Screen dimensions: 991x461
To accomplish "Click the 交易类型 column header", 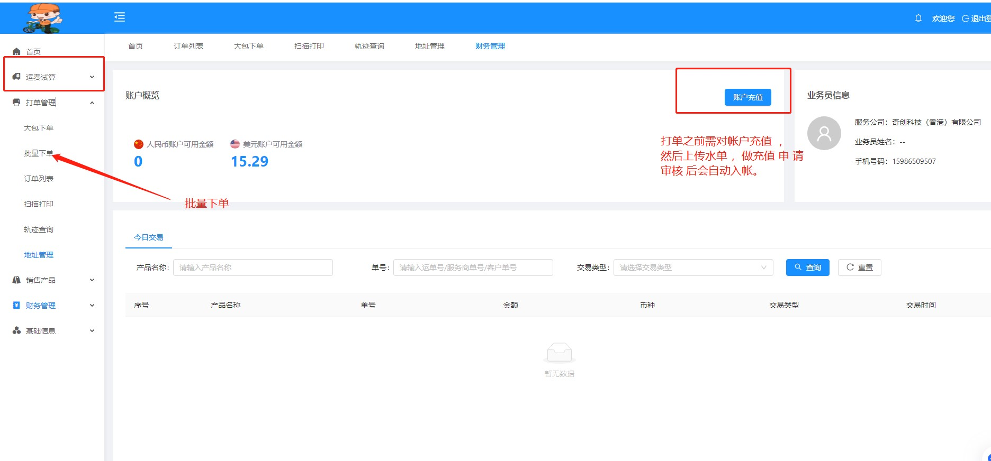I will pos(784,305).
